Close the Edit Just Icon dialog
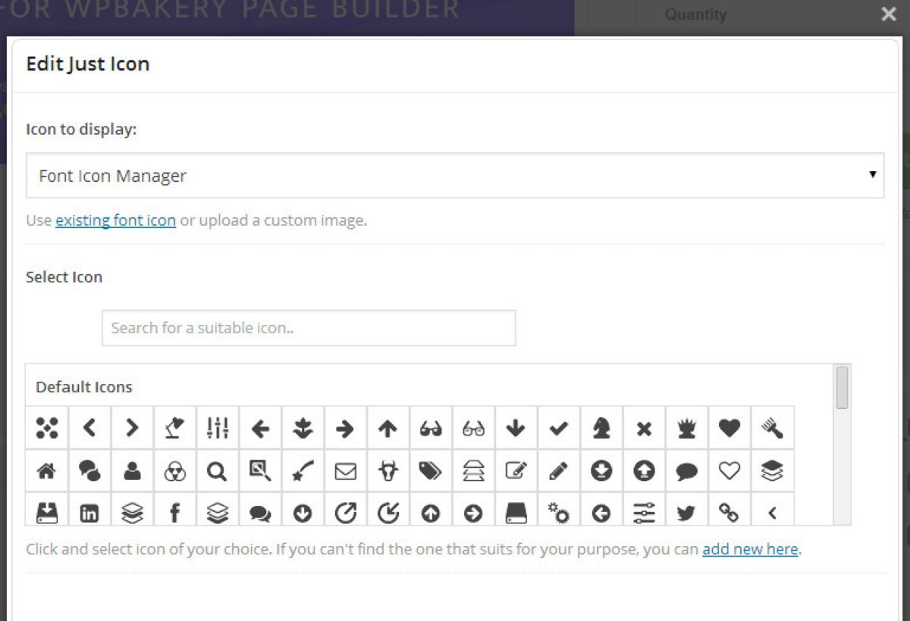The image size is (910, 621). pyautogui.click(x=889, y=14)
